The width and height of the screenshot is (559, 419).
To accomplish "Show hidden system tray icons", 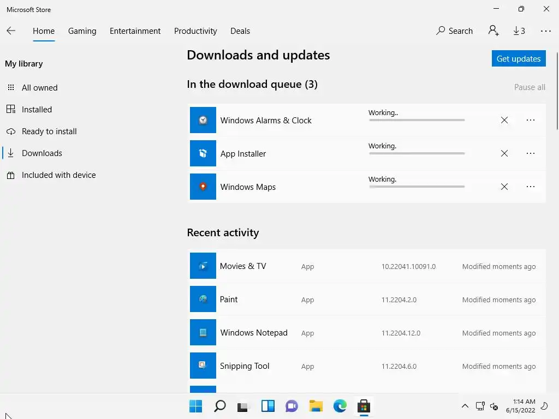I will [x=465, y=406].
